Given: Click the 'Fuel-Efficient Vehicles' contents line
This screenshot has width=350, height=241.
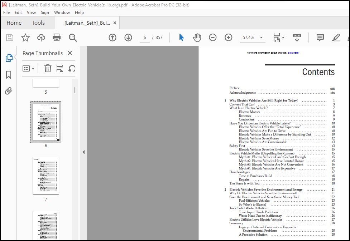Looking at the screenshot, I should 254,201.
